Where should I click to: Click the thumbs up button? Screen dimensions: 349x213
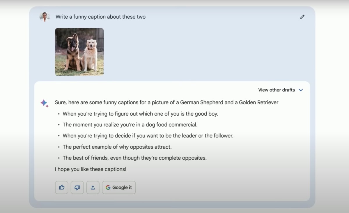pyautogui.click(x=62, y=187)
